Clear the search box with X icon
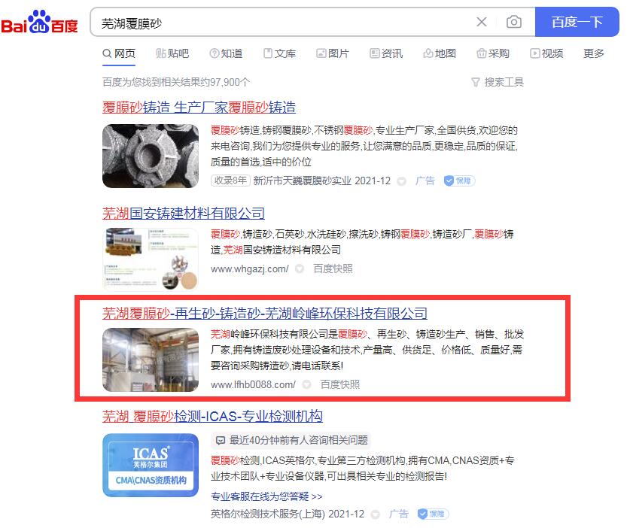633x528 pixels. [481, 22]
